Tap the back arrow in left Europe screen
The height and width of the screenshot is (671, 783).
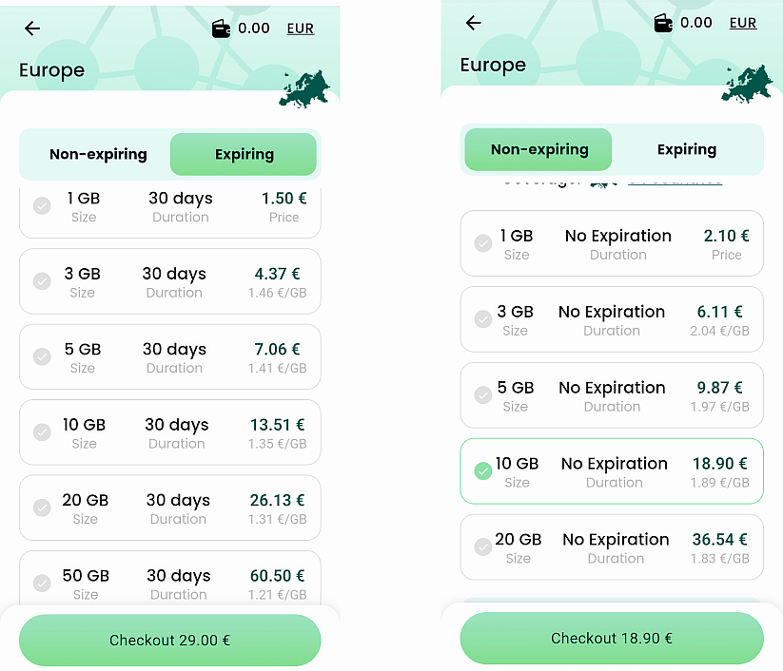point(32,29)
